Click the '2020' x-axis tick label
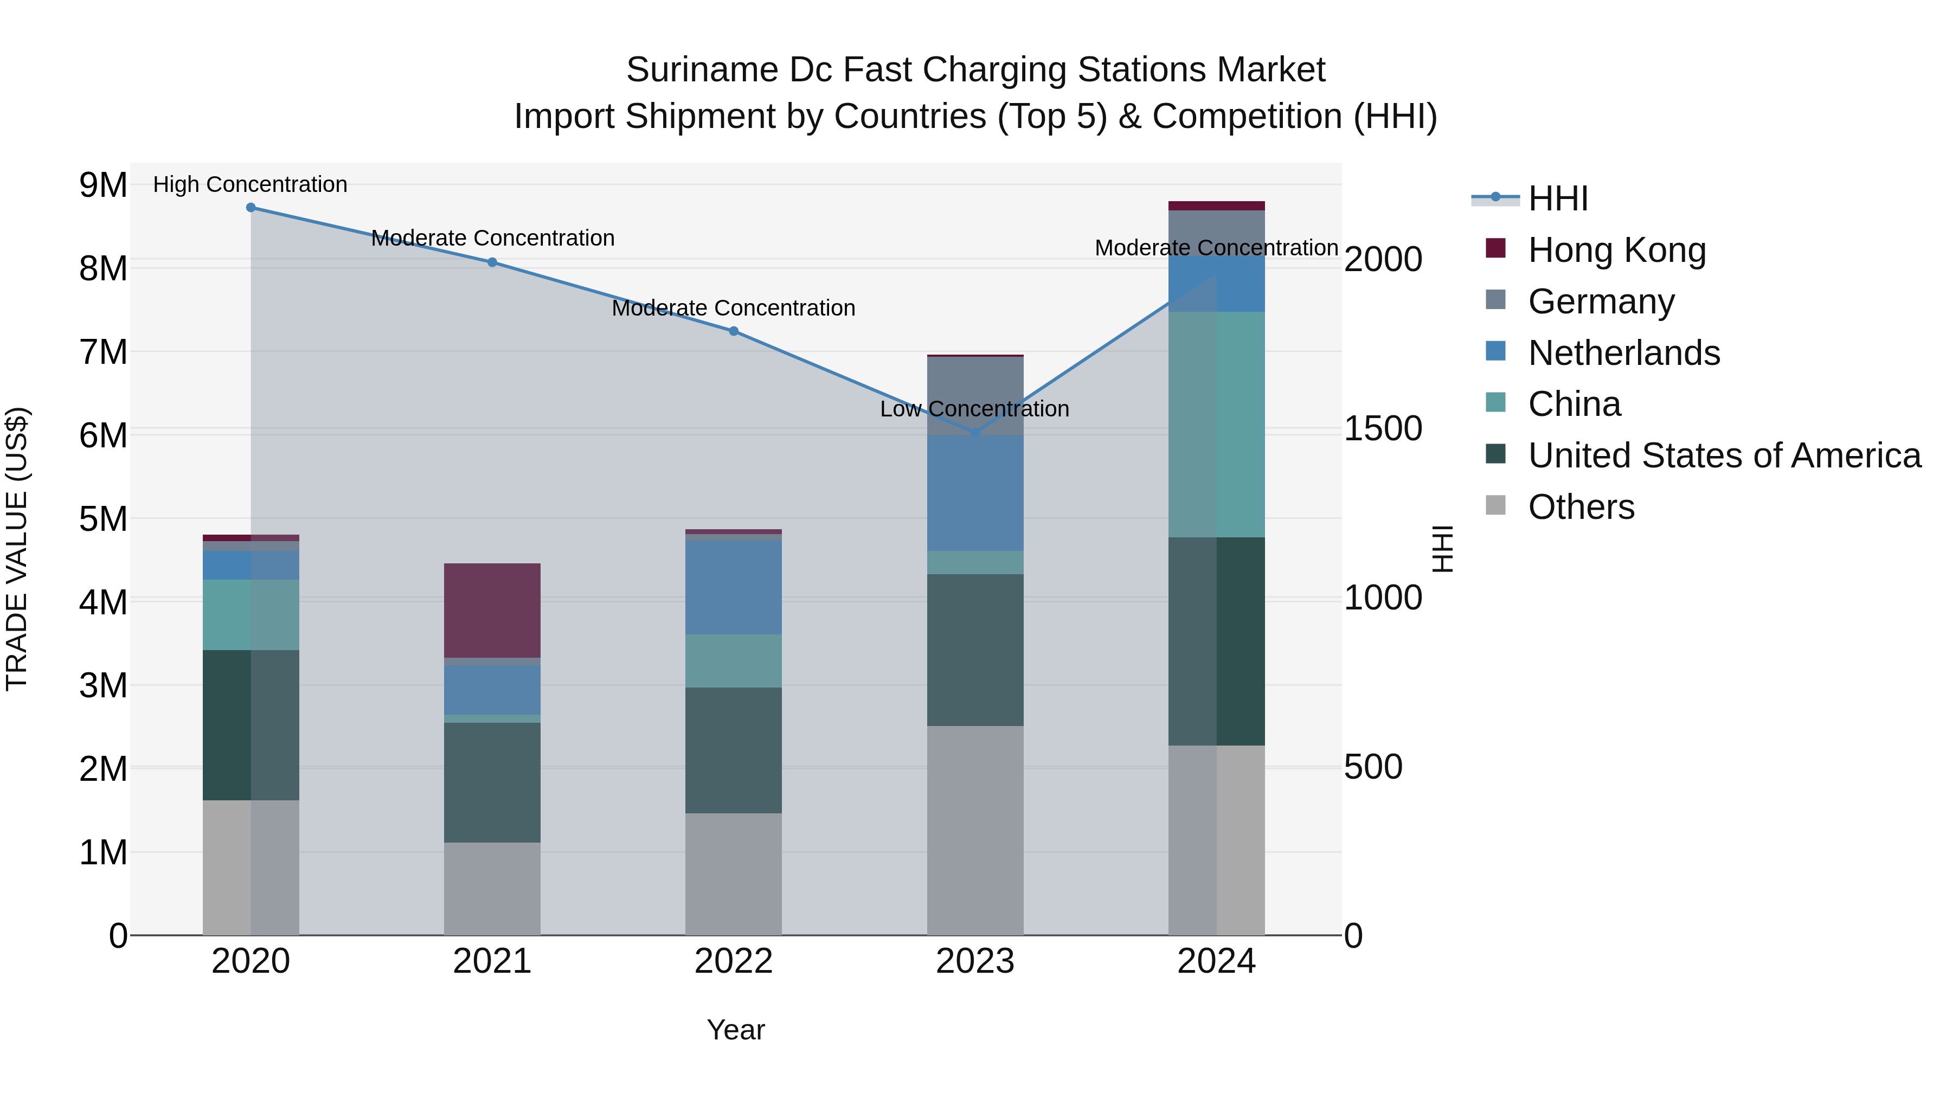Screen dimensions: 1952x1098 click(251, 961)
